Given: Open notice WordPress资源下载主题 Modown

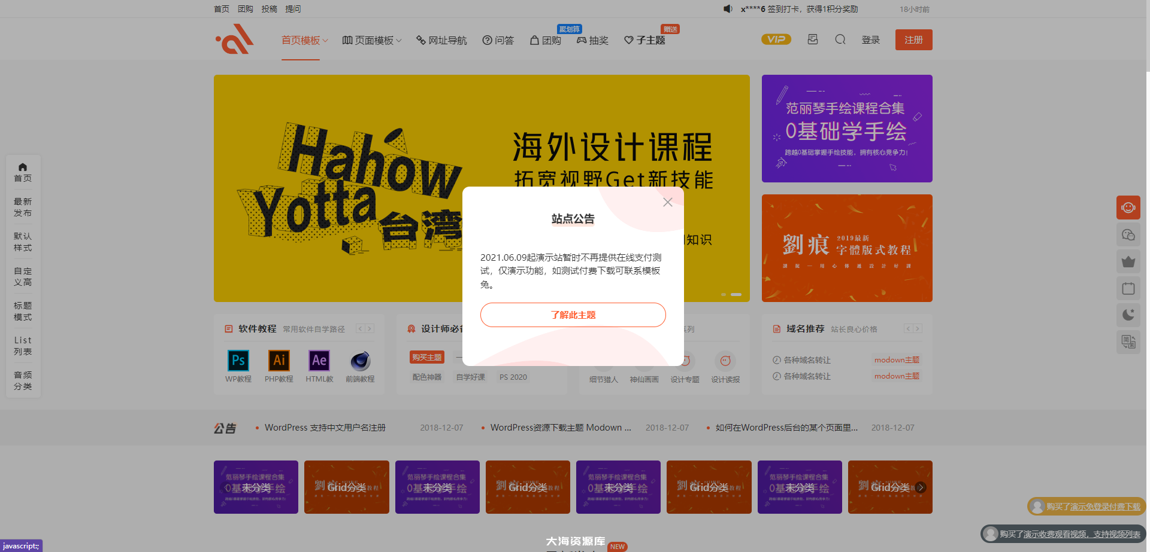Looking at the screenshot, I should (x=561, y=428).
